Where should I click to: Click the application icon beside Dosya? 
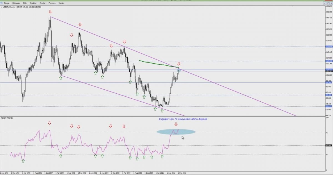(2, 3)
